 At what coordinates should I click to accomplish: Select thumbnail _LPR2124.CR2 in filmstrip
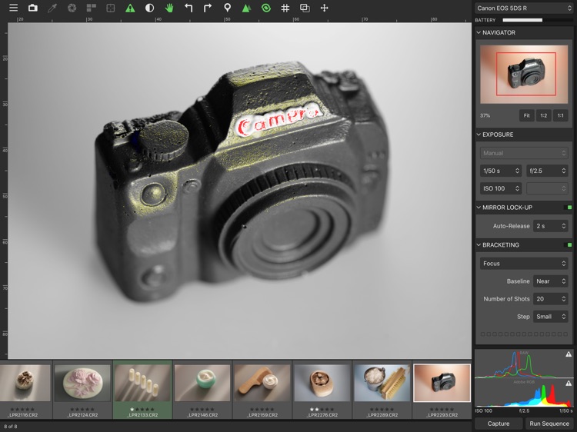(x=82, y=390)
